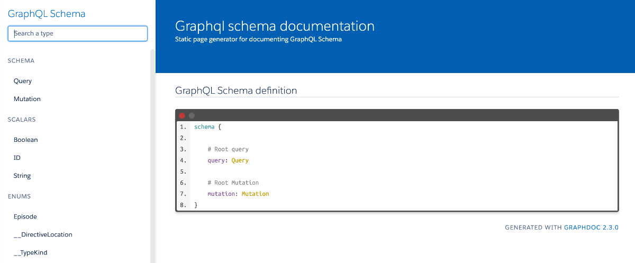635x263 pixels.
Task: Click the ENUMS section heading
Action: pos(19,196)
